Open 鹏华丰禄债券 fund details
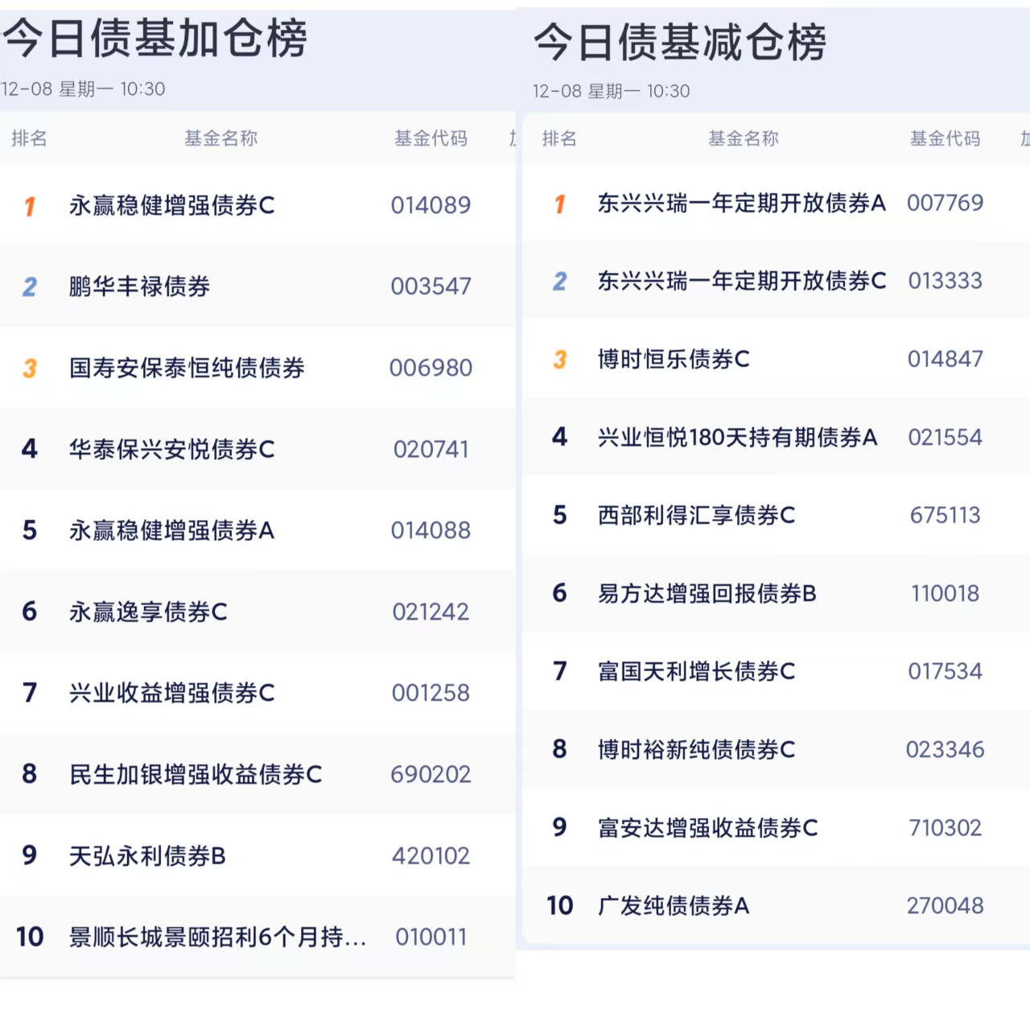1030x1030 pixels. point(140,287)
